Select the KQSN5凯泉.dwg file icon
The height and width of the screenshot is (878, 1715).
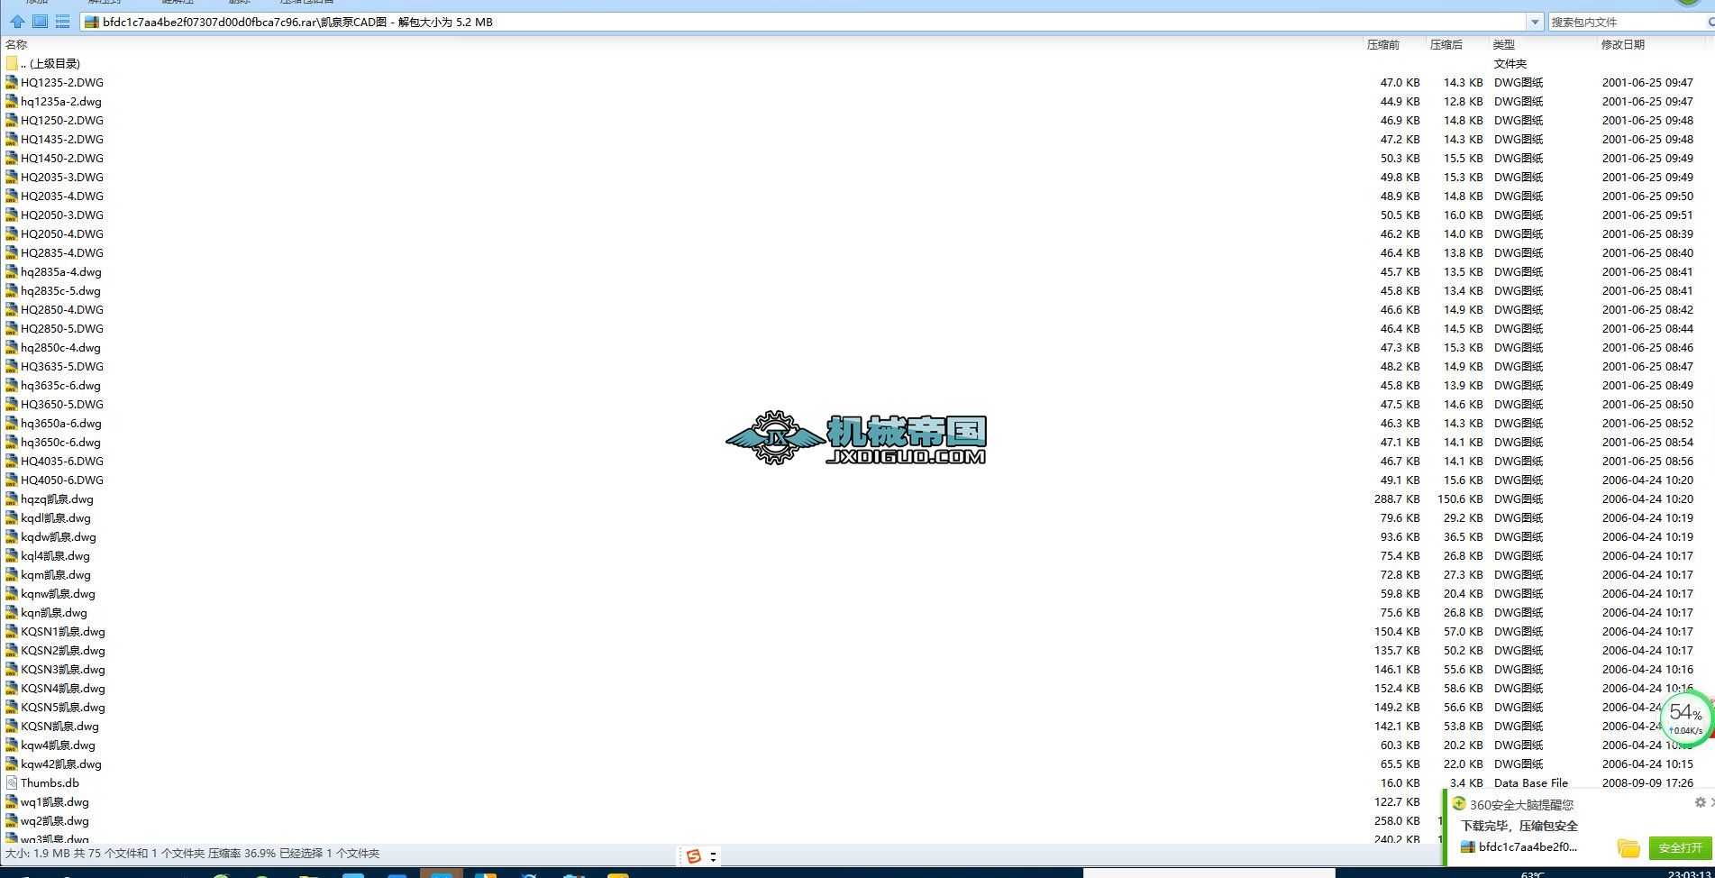[x=12, y=707]
